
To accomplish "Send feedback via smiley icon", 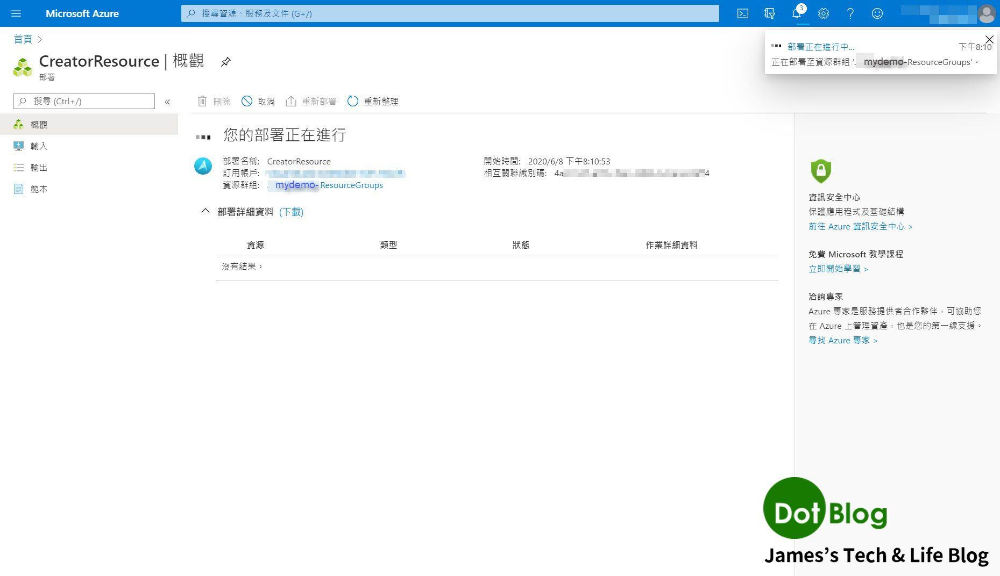I will pos(877,13).
